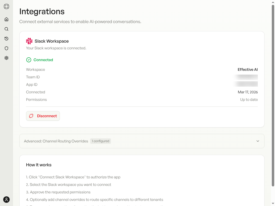275x206 pixels.
Task: Open the user profile avatar
Action: (x=6, y=200)
